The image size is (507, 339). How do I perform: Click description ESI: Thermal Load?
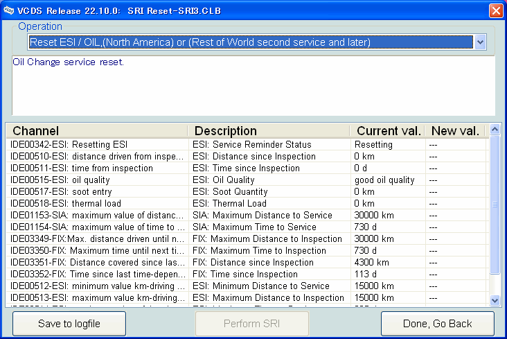point(229,203)
